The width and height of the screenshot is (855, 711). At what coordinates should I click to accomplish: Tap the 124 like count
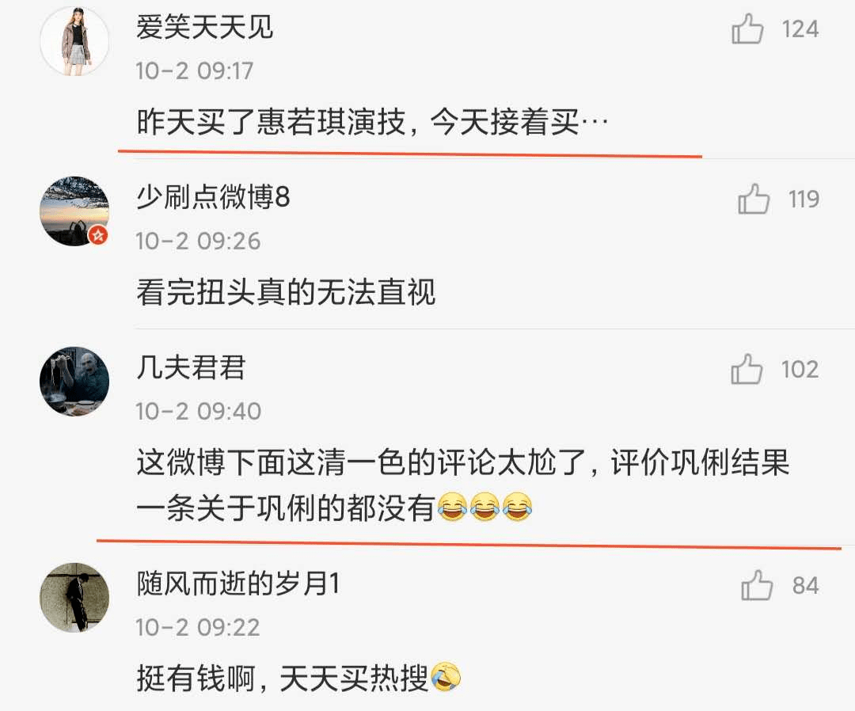800,29
